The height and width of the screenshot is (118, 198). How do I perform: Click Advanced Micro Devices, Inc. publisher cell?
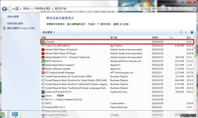pos(126,61)
